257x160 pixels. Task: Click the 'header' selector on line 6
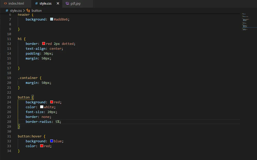click(x=24, y=15)
